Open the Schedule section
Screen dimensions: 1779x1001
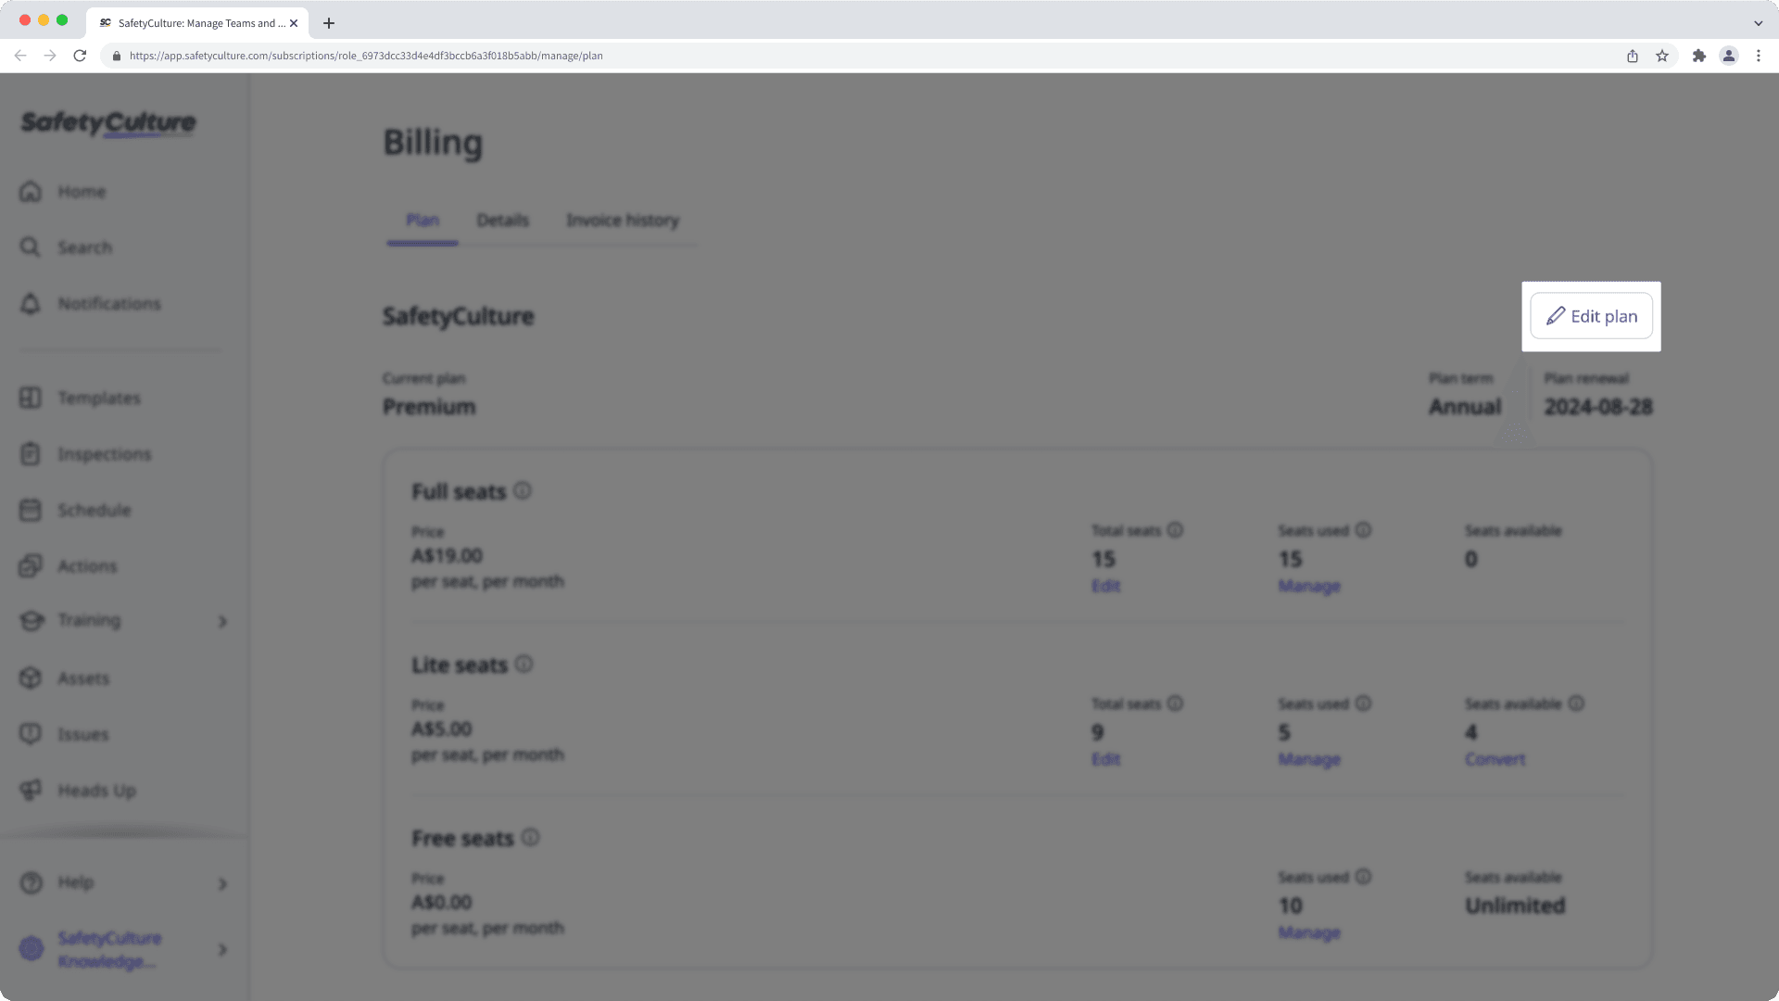[x=94, y=510]
